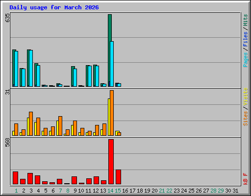Click the red KB bar for day 15
The width and height of the screenshot is (251, 196).
119,177
